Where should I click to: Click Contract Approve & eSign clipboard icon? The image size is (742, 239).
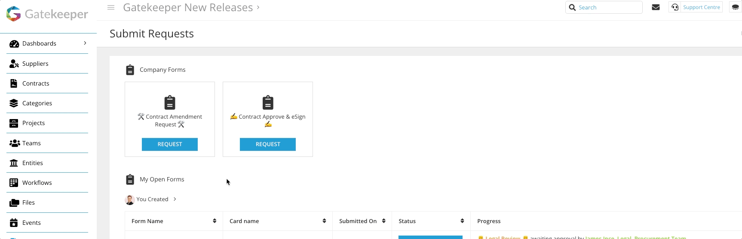268,102
